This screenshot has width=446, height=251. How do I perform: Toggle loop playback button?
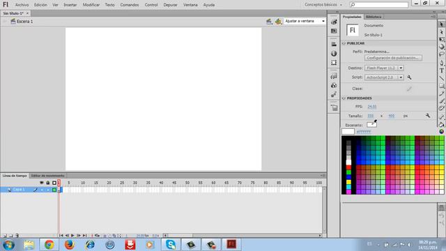tap(98, 236)
